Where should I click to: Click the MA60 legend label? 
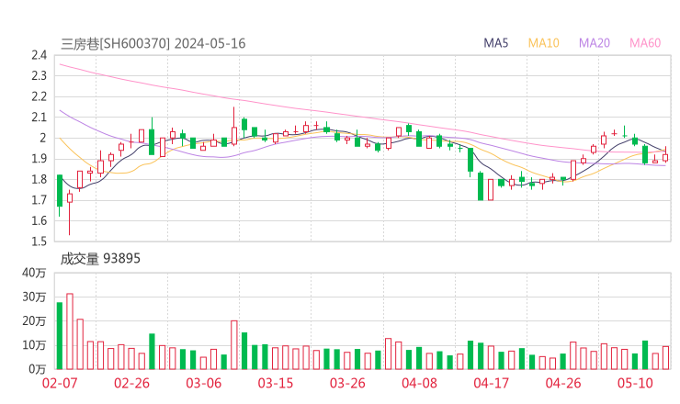(645, 43)
